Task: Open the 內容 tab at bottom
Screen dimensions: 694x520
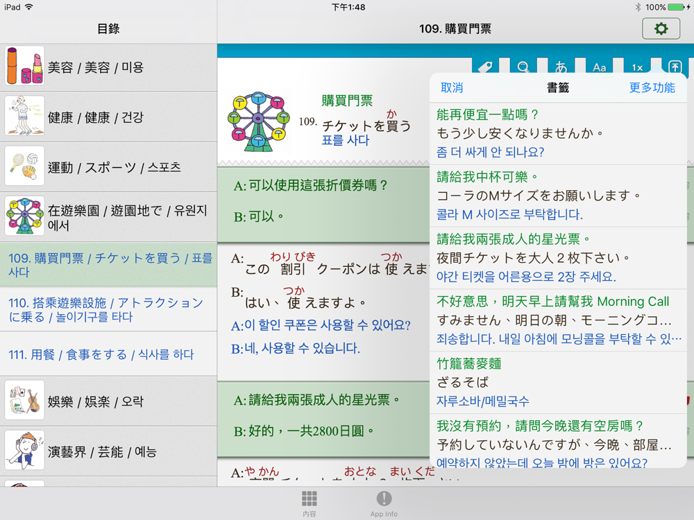Action: point(310,503)
